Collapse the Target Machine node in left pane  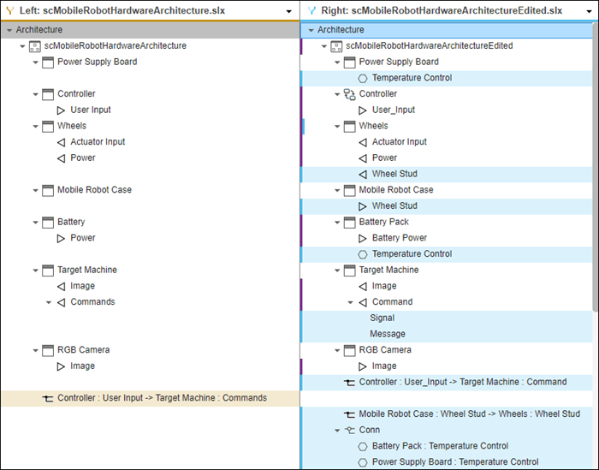click(x=35, y=271)
